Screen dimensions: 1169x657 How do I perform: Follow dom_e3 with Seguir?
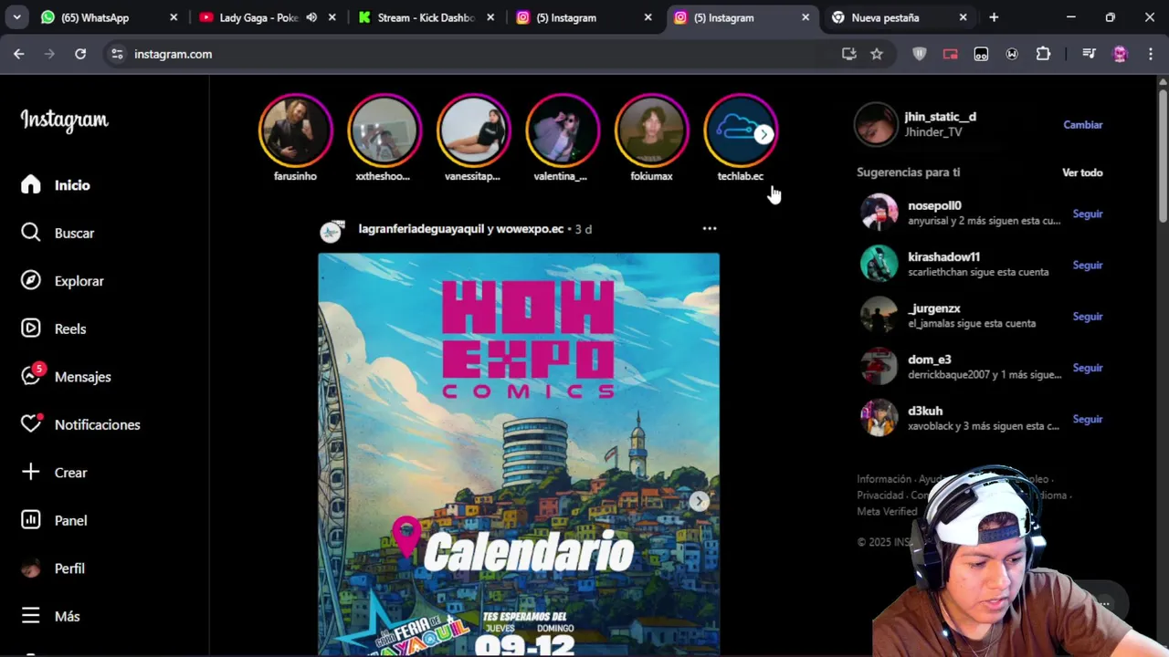point(1088,368)
